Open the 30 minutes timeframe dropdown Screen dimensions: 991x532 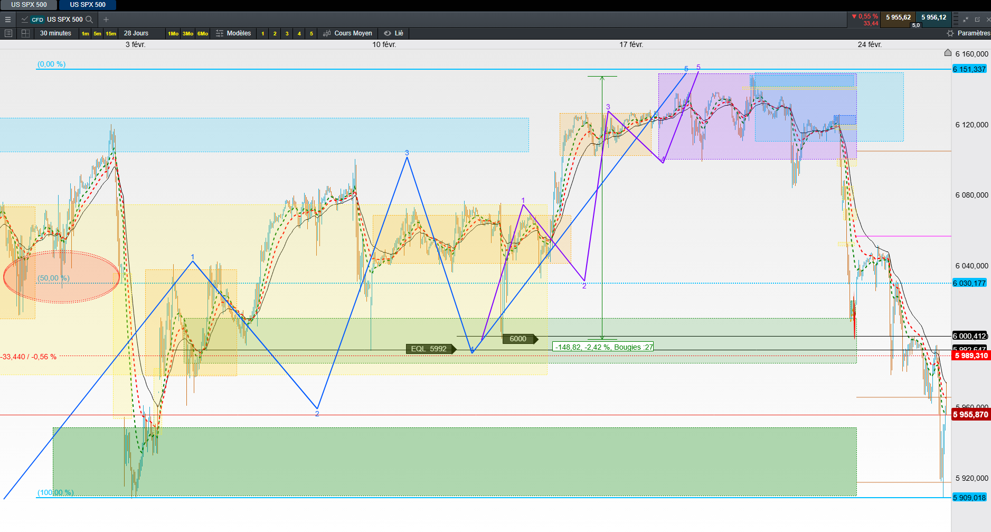55,33
